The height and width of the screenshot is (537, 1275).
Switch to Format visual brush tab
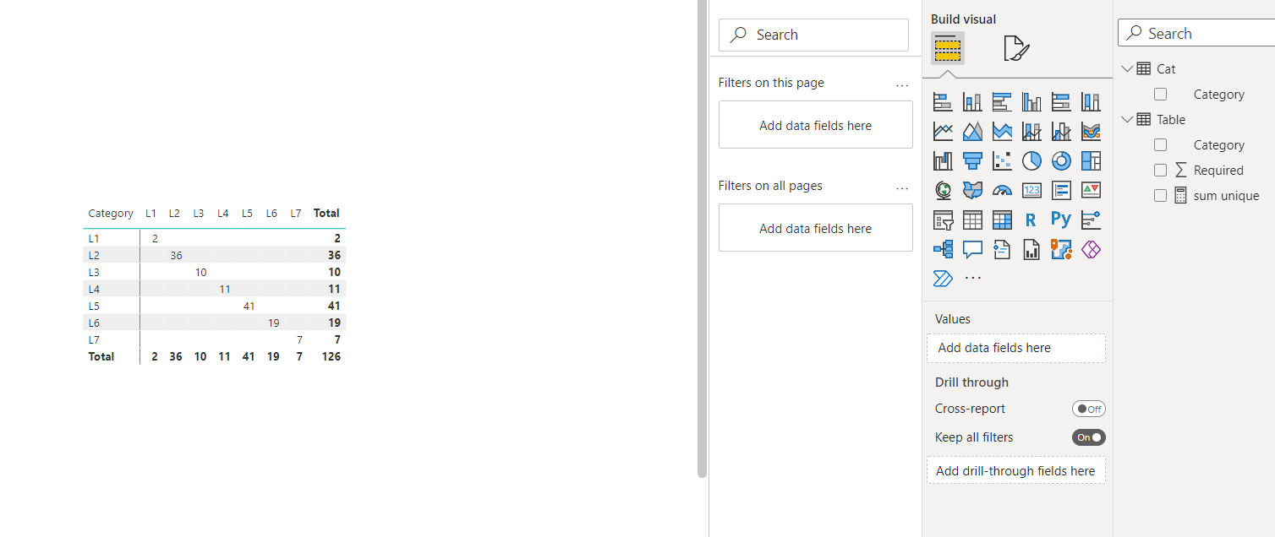pyautogui.click(x=1017, y=49)
